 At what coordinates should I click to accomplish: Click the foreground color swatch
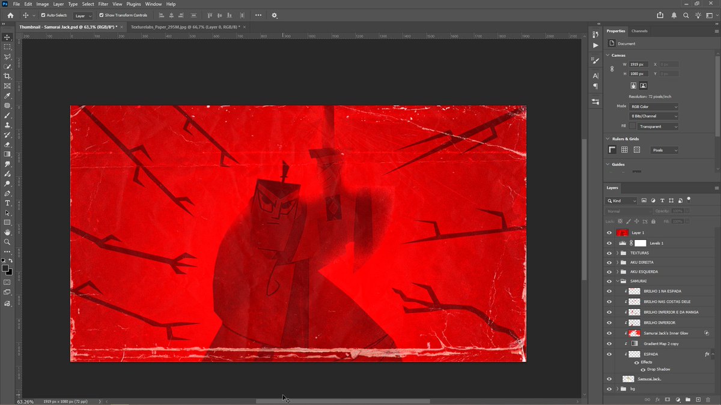[6, 268]
